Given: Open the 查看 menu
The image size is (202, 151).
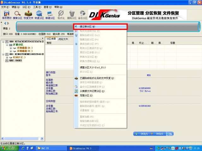Looking at the screenshot, I should 48,7.
